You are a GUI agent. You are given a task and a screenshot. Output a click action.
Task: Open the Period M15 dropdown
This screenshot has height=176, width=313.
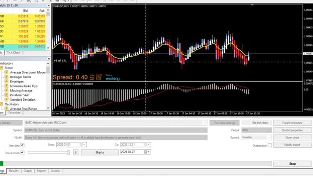[x=269, y=131]
